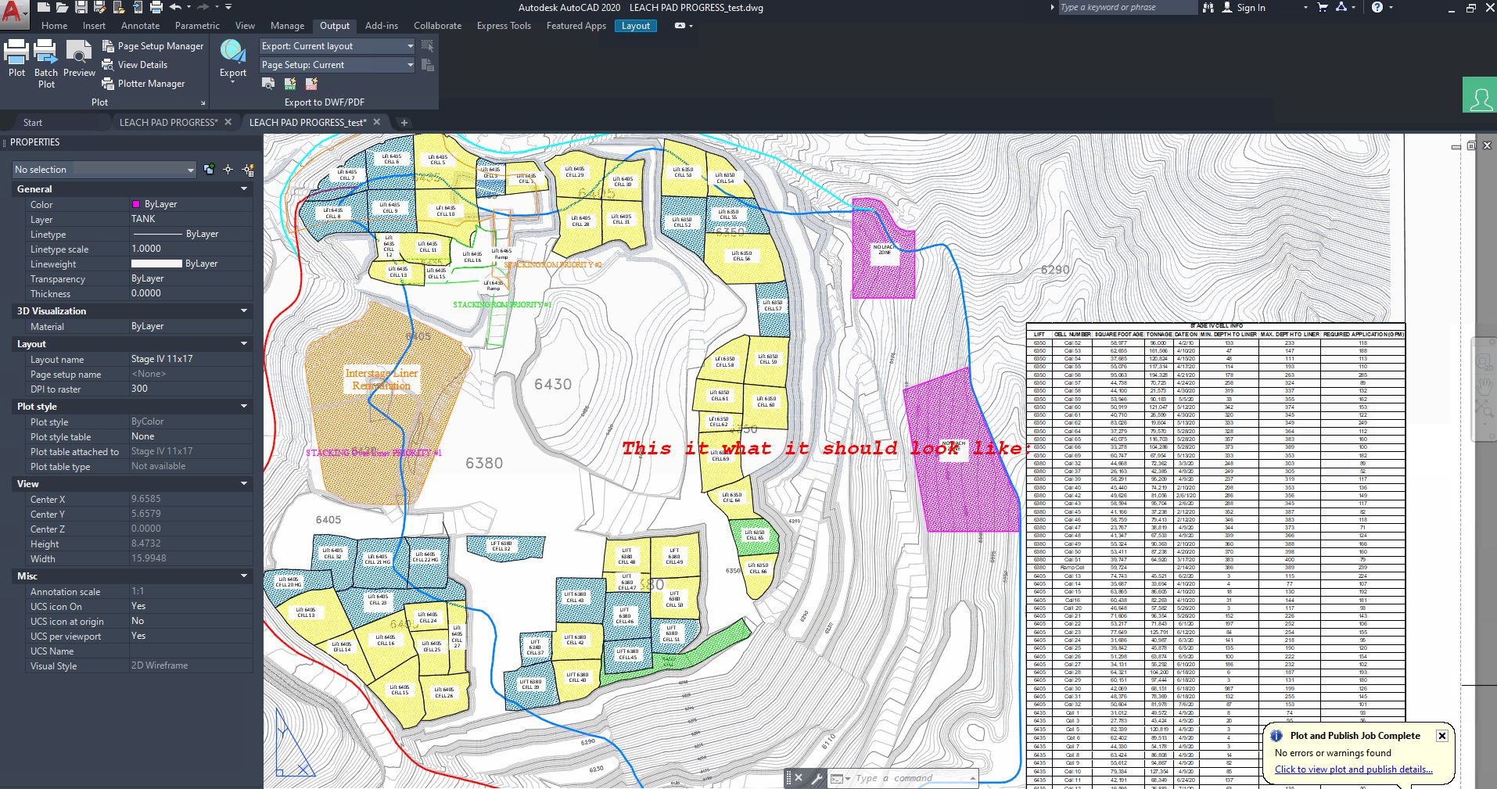Click the save icon in quick access toolbar
Screen dimensions: 1497x789
point(82,7)
